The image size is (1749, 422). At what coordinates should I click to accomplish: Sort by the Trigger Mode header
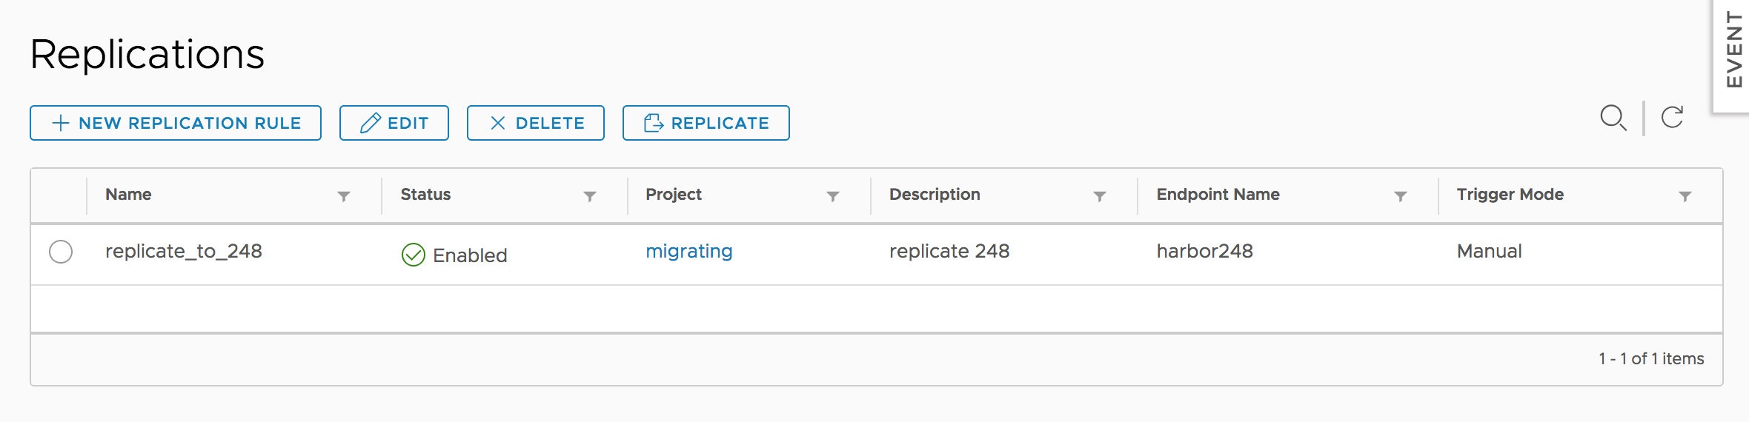pyautogui.click(x=1510, y=195)
